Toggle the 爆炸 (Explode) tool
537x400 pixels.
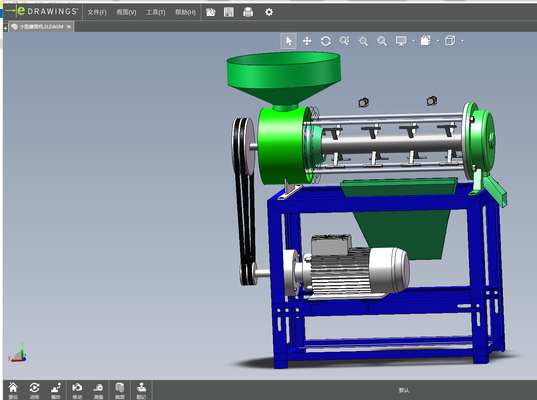56,391
